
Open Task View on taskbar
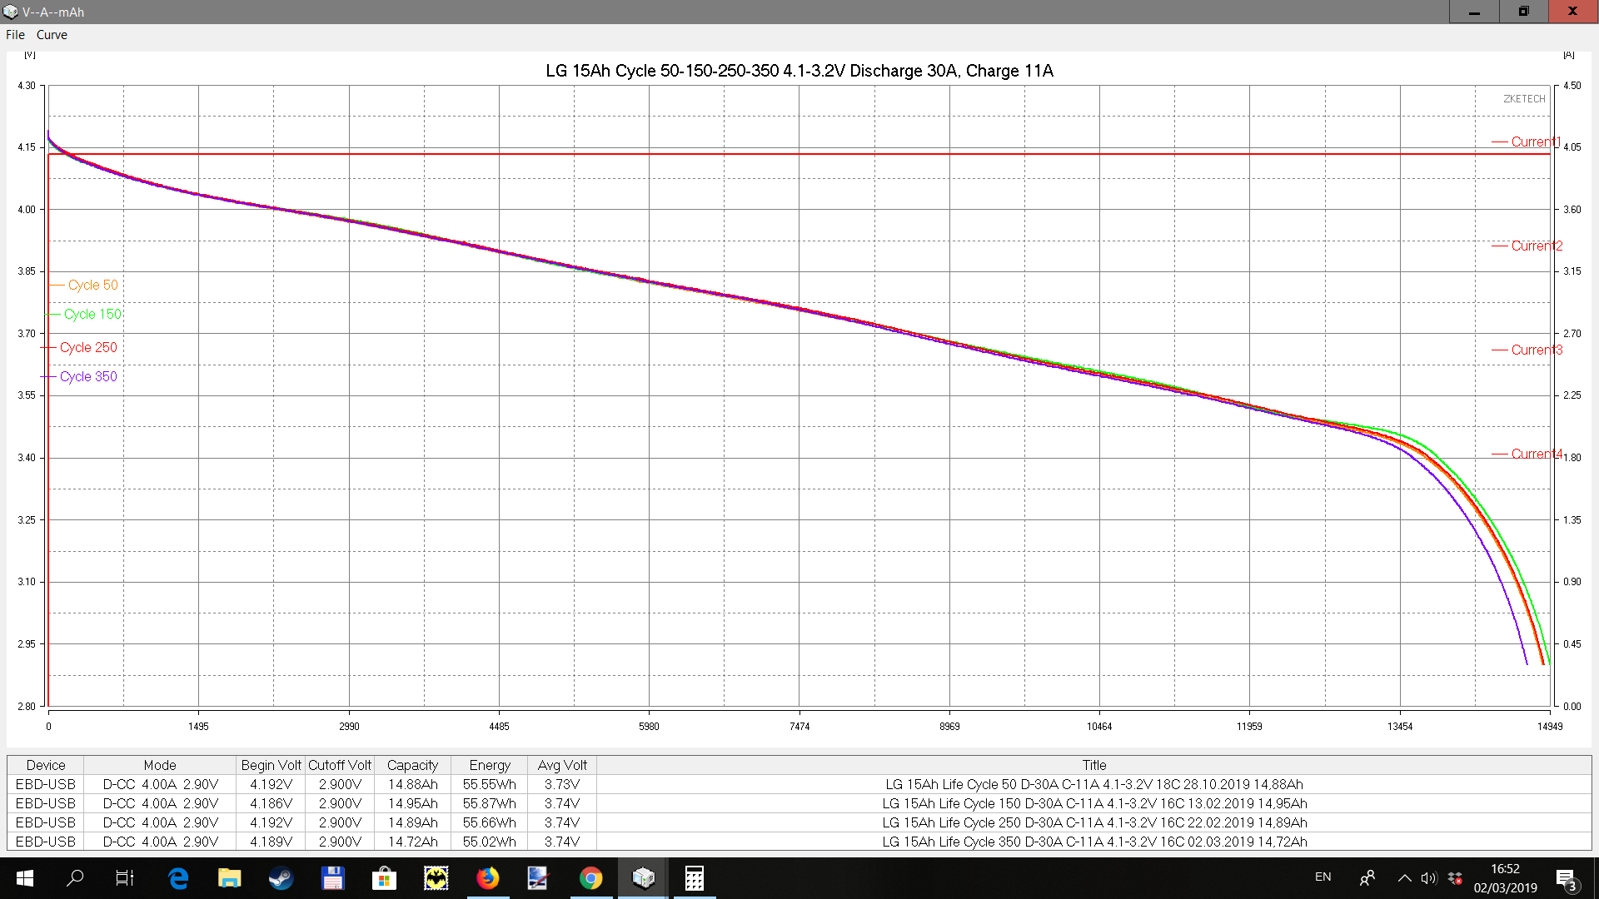[125, 877]
